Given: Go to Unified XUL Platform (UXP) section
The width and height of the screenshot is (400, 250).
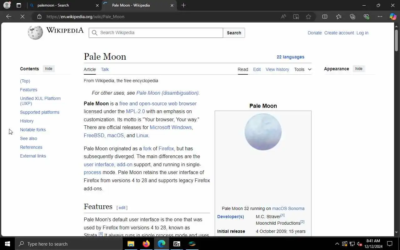Looking at the screenshot, I should pos(40,101).
